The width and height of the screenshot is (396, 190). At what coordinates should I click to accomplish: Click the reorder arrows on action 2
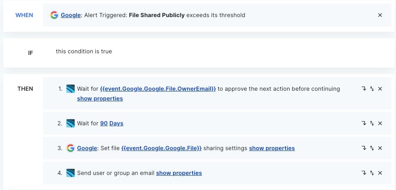tap(372, 123)
